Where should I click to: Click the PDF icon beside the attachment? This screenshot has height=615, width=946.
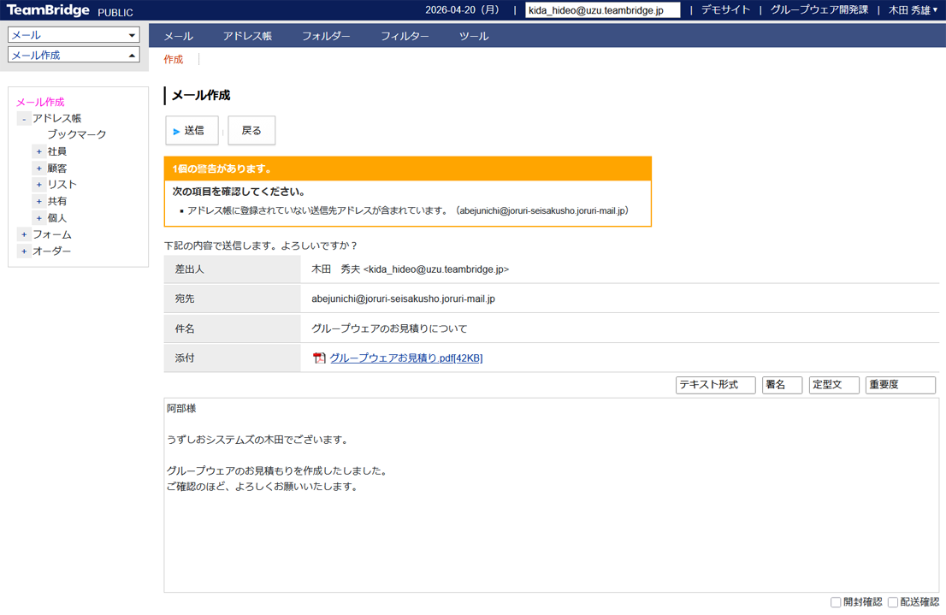[x=319, y=358]
